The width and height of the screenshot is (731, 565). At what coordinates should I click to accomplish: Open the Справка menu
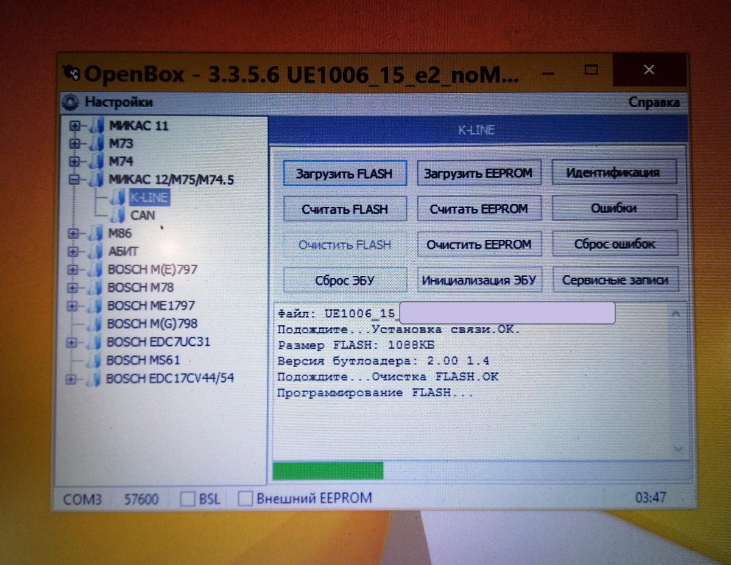coord(654,102)
